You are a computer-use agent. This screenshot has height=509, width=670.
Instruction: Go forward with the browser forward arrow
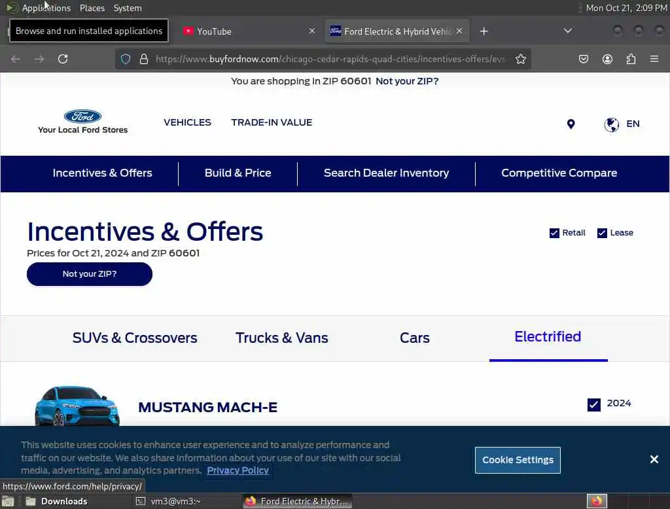(x=39, y=59)
